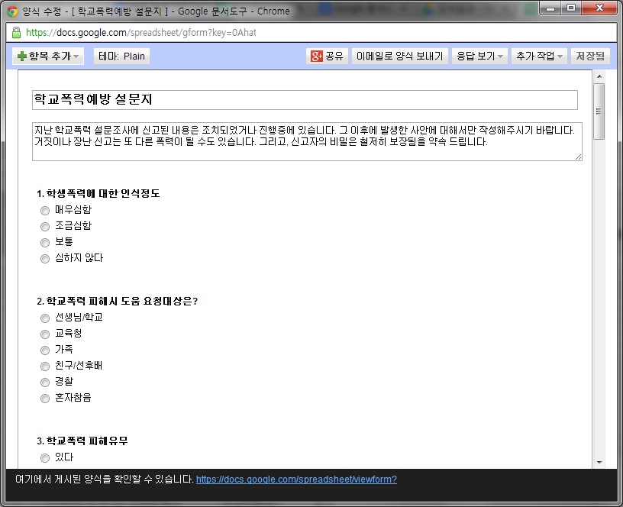Click the green plus icon for 항목 추가

[22, 57]
